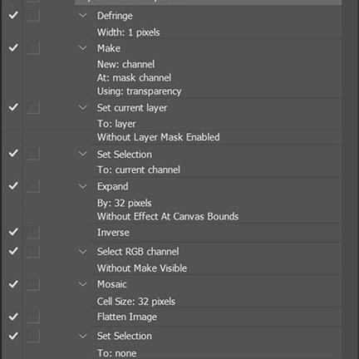Image resolution: width=359 pixels, height=359 pixels.
Task: Toggle dialog box for Flatten Image step
Action: point(33,317)
